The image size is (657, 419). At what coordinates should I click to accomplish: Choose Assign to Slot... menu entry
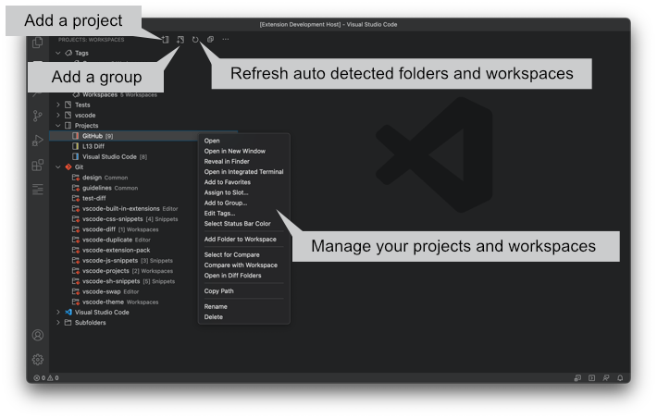[244, 192]
